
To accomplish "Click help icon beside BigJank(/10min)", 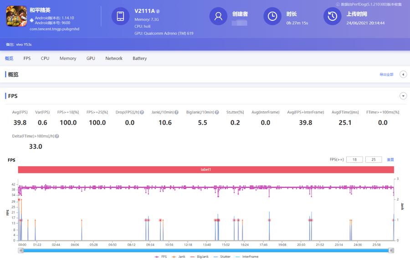I will tap(217, 112).
